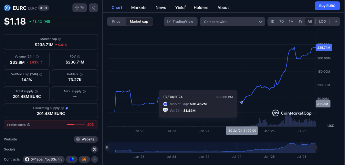Open the three-dot chart options menu

(x=335, y=22)
